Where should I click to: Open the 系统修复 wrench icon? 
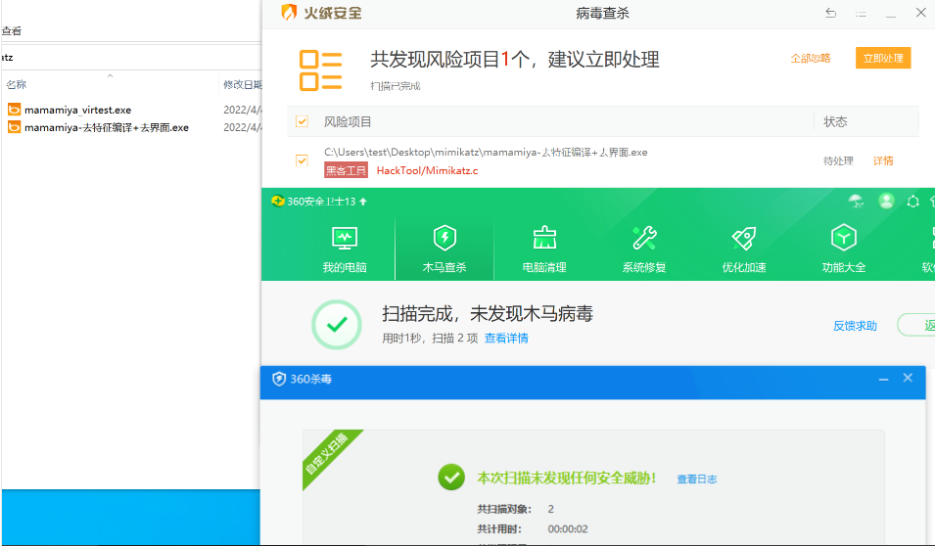click(644, 238)
